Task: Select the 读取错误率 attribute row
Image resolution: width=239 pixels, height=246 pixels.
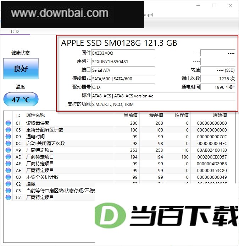Action: click(116, 123)
